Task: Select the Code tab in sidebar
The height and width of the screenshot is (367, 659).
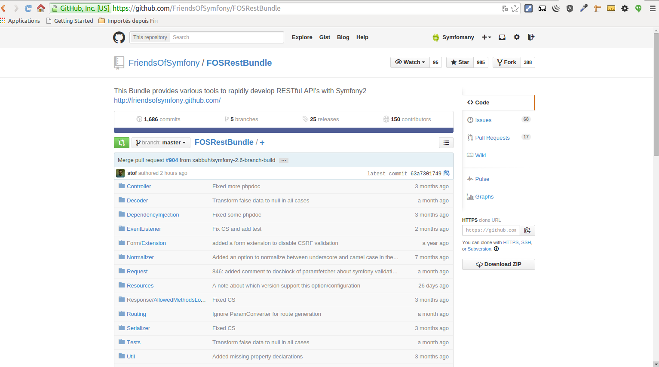Action: [499, 103]
